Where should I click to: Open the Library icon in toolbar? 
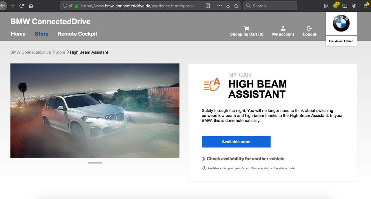click(x=326, y=5)
